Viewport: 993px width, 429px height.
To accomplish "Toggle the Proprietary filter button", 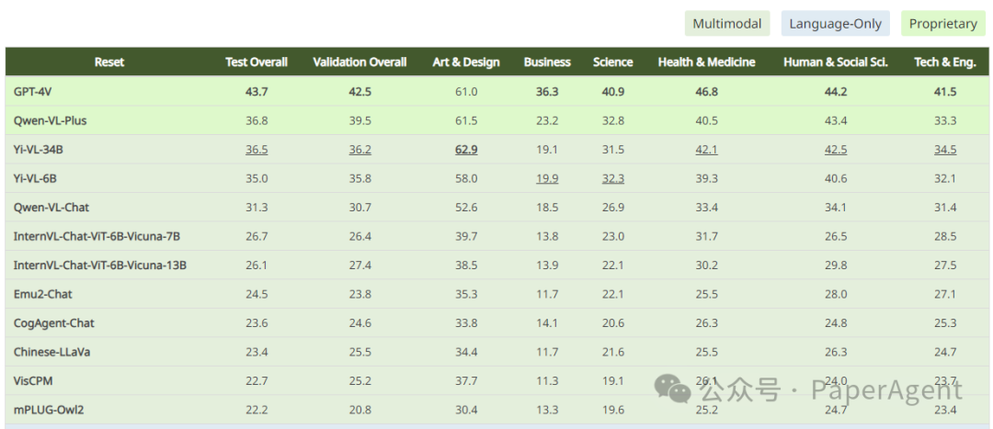I will coord(943,24).
